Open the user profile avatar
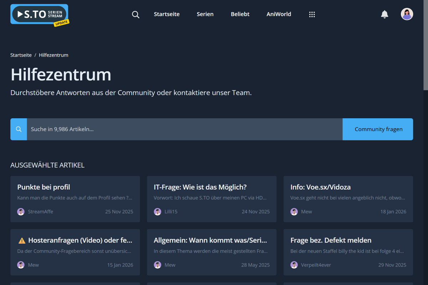The width and height of the screenshot is (428, 285). click(x=407, y=14)
